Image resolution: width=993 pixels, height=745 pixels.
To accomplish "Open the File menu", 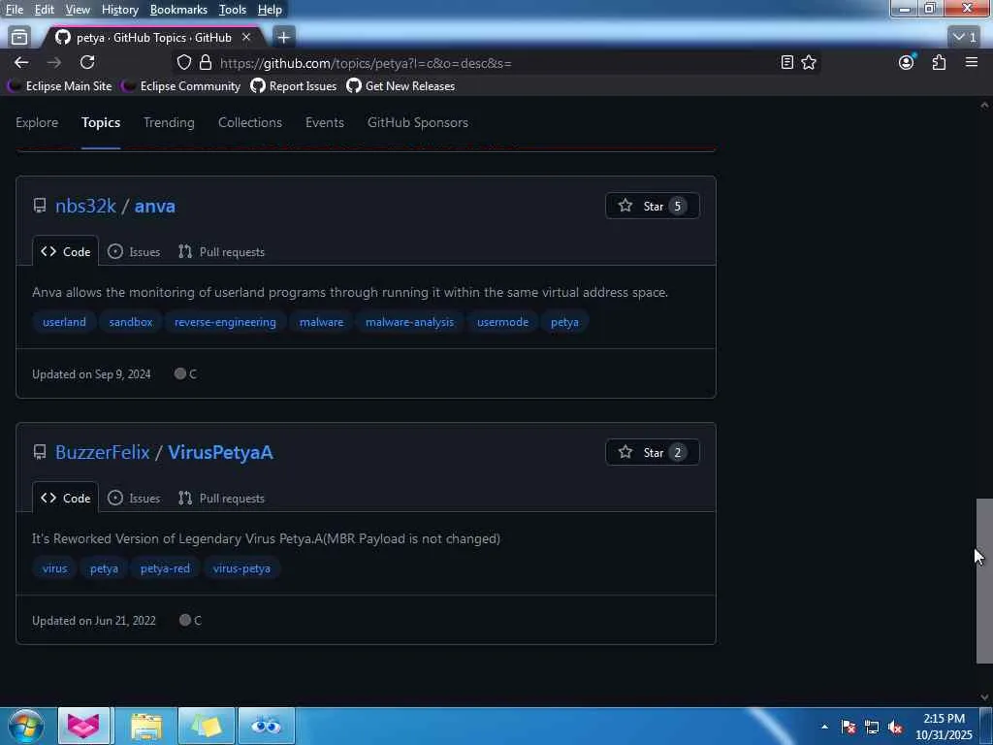I will (15, 10).
